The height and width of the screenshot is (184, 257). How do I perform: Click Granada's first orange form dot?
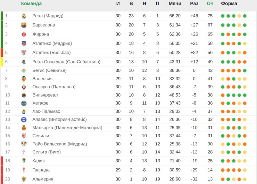[x=223, y=170]
